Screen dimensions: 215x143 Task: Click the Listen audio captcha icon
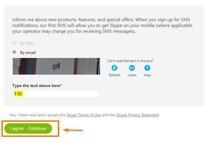click(x=132, y=68)
